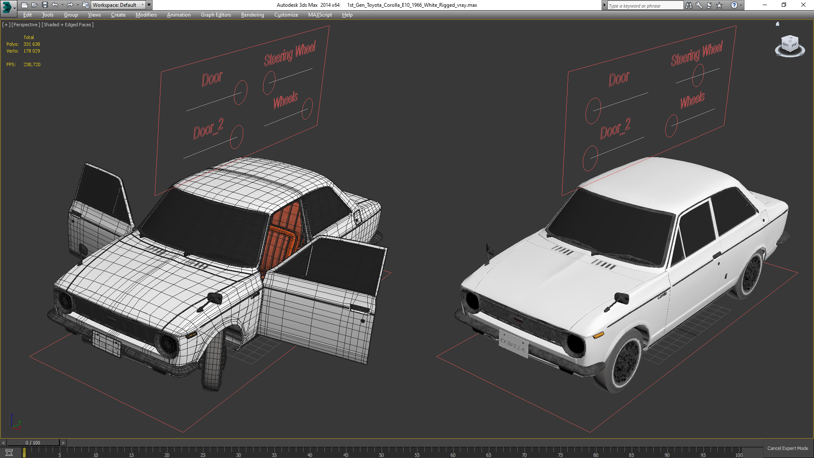Step time slider back with left arrow
Viewport: 814px width, 458px height.
point(3,443)
